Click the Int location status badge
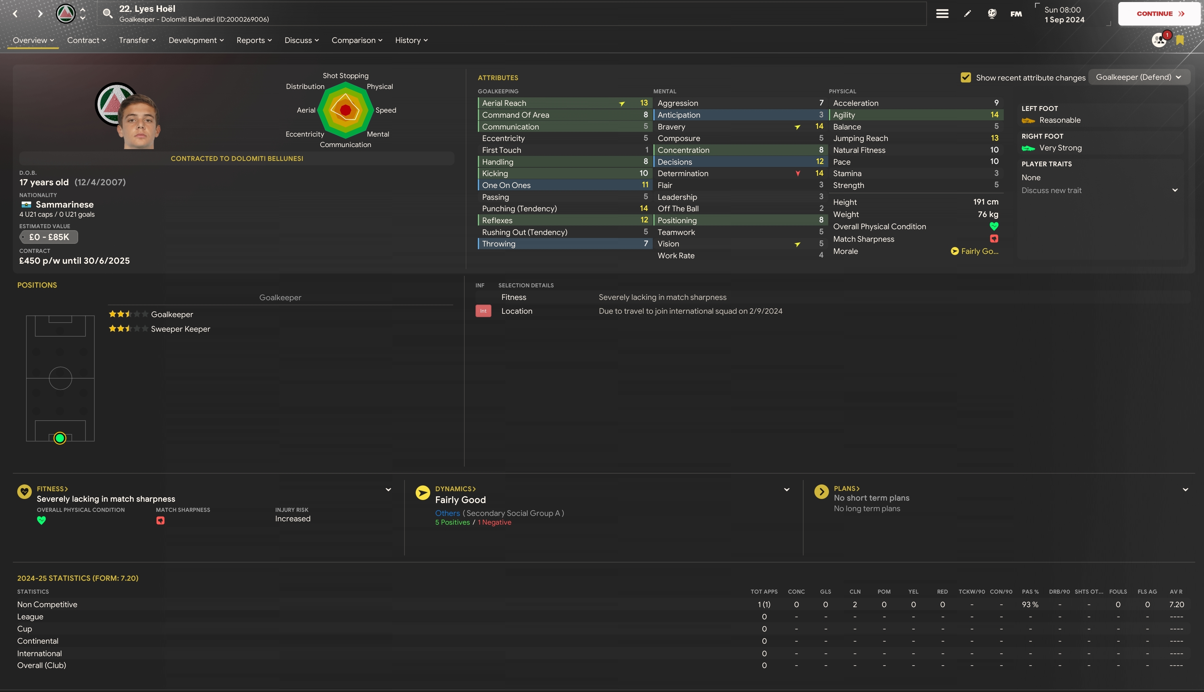Viewport: 1204px width, 692px height. [483, 311]
